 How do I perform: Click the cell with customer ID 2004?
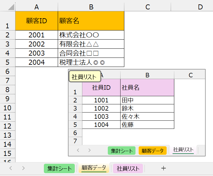click(37, 62)
